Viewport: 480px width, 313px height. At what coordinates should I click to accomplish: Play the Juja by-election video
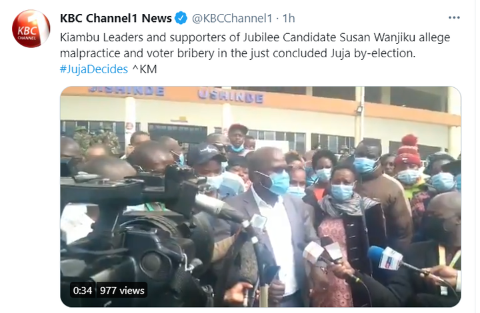tap(261, 197)
